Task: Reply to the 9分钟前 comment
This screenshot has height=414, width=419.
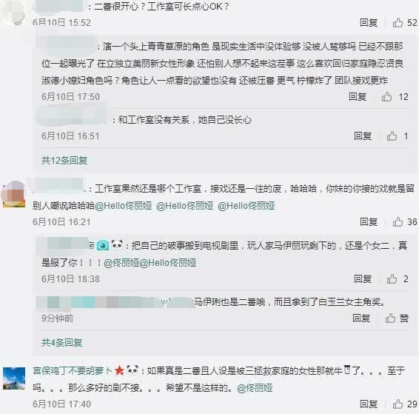Action: tap(361, 318)
